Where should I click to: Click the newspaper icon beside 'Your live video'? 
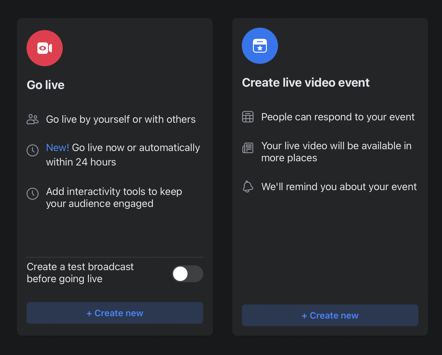pos(248,148)
